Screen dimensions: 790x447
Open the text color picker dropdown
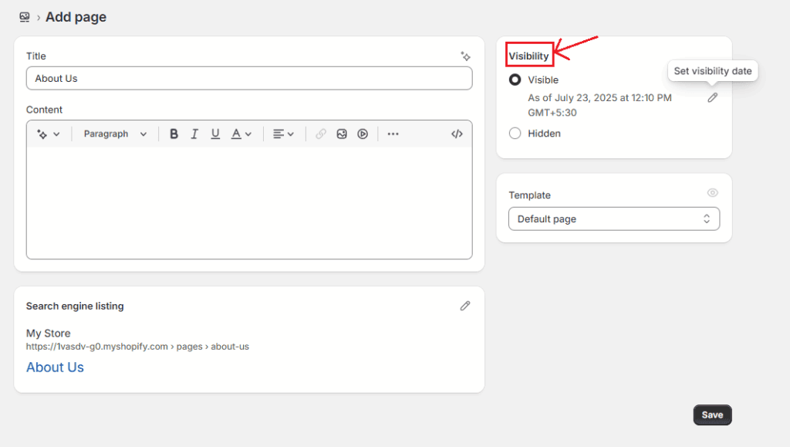241,134
